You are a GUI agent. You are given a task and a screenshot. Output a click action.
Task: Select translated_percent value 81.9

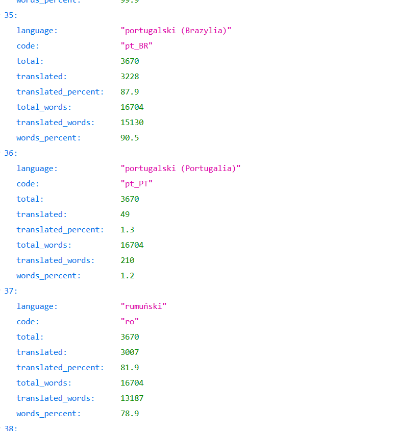[130, 368]
